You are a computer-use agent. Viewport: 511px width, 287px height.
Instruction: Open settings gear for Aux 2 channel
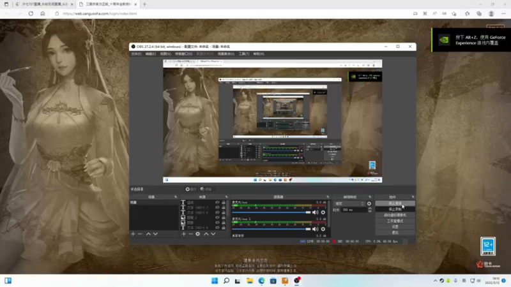tap(323, 229)
